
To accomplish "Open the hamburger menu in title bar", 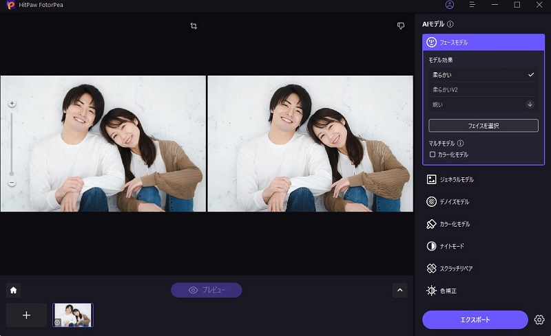I will coord(472,5).
